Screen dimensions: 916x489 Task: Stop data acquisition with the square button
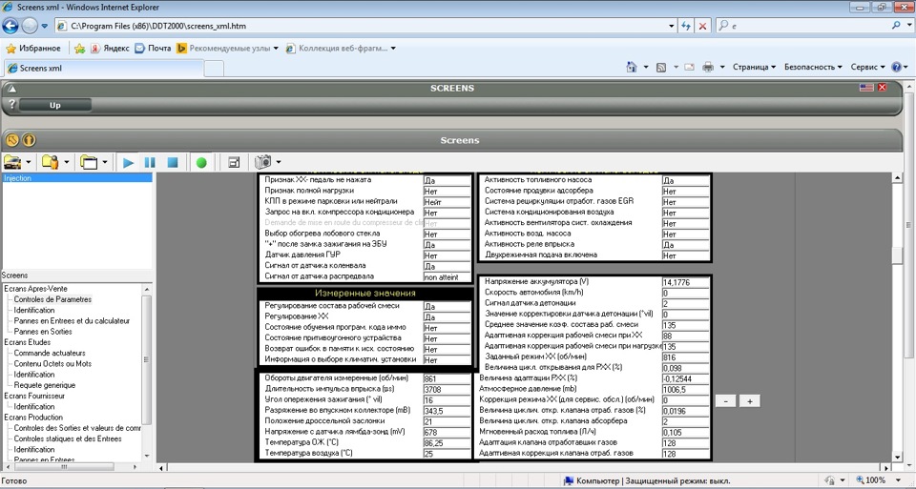coord(173,163)
